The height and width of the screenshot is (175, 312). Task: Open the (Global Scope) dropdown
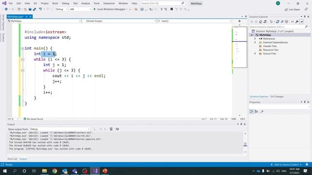point(119,21)
